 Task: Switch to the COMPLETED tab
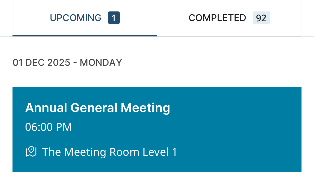229,18
